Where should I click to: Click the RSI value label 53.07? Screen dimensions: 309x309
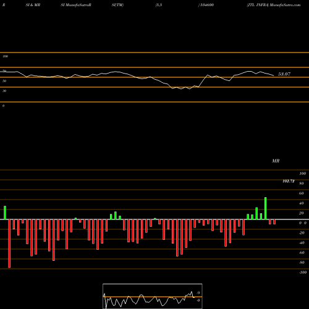tap(284, 74)
